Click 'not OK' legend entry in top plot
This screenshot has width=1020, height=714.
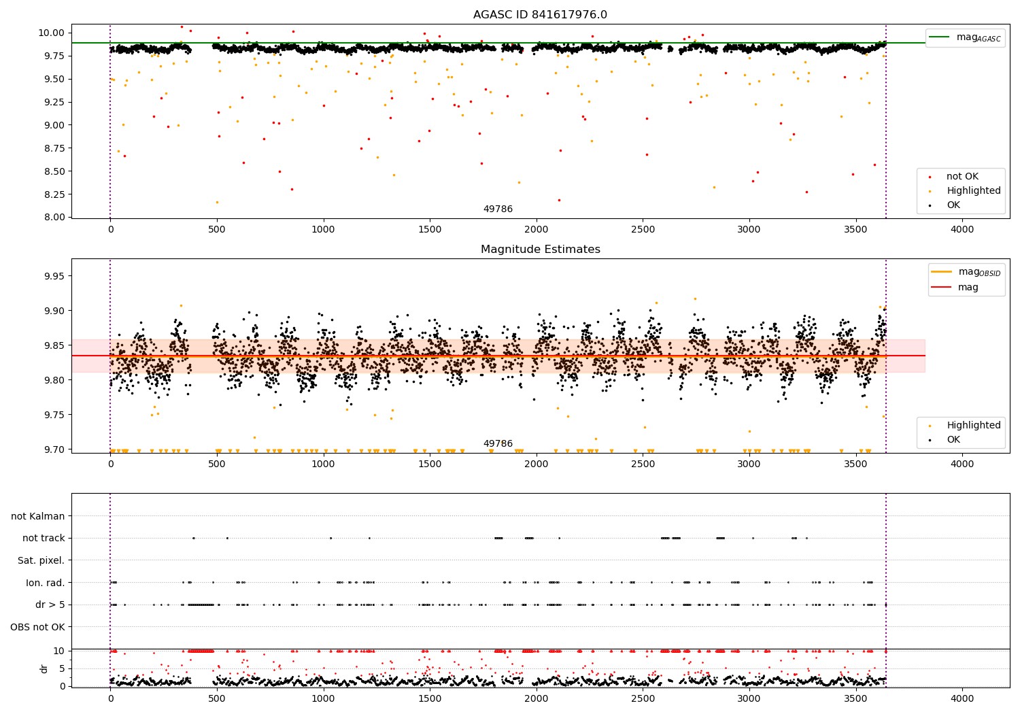point(962,177)
